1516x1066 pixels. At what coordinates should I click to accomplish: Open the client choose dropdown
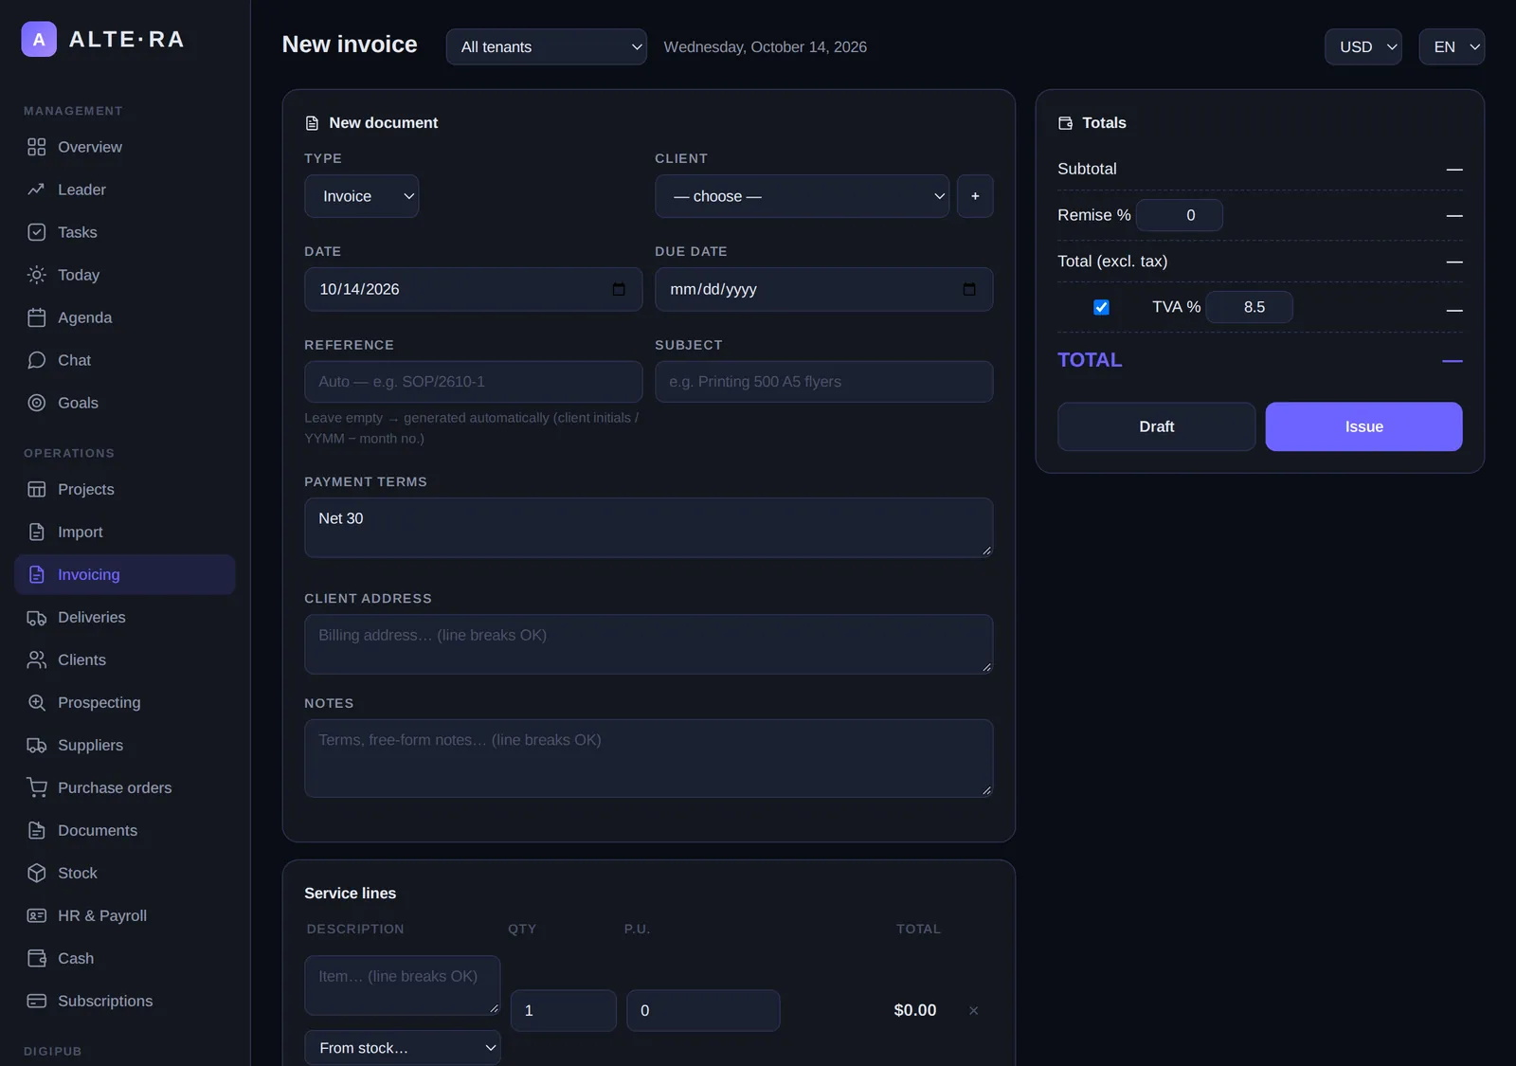click(x=802, y=196)
